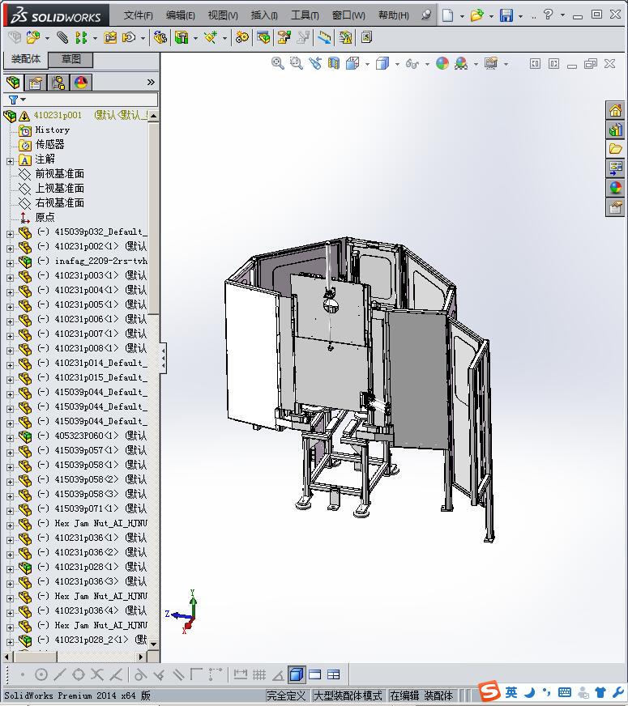Image resolution: width=628 pixels, height=706 pixels.
Task: Select the 前视基准面 plane
Action: coord(59,174)
